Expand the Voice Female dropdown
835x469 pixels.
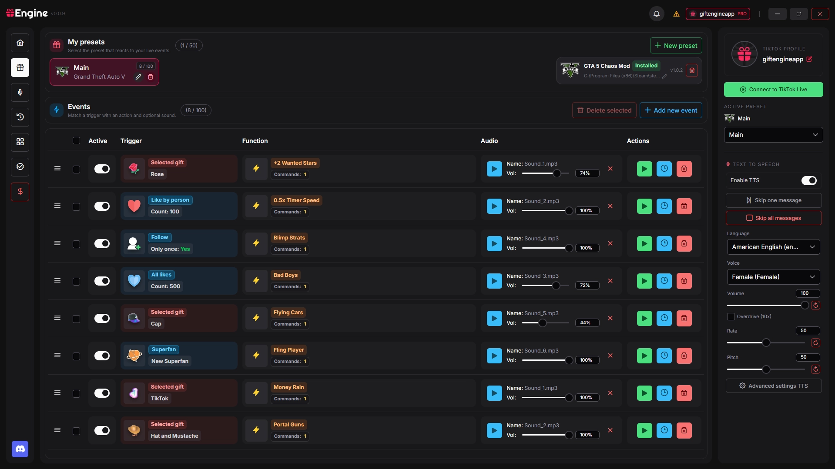pyautogui.click(x=773, y=277)
